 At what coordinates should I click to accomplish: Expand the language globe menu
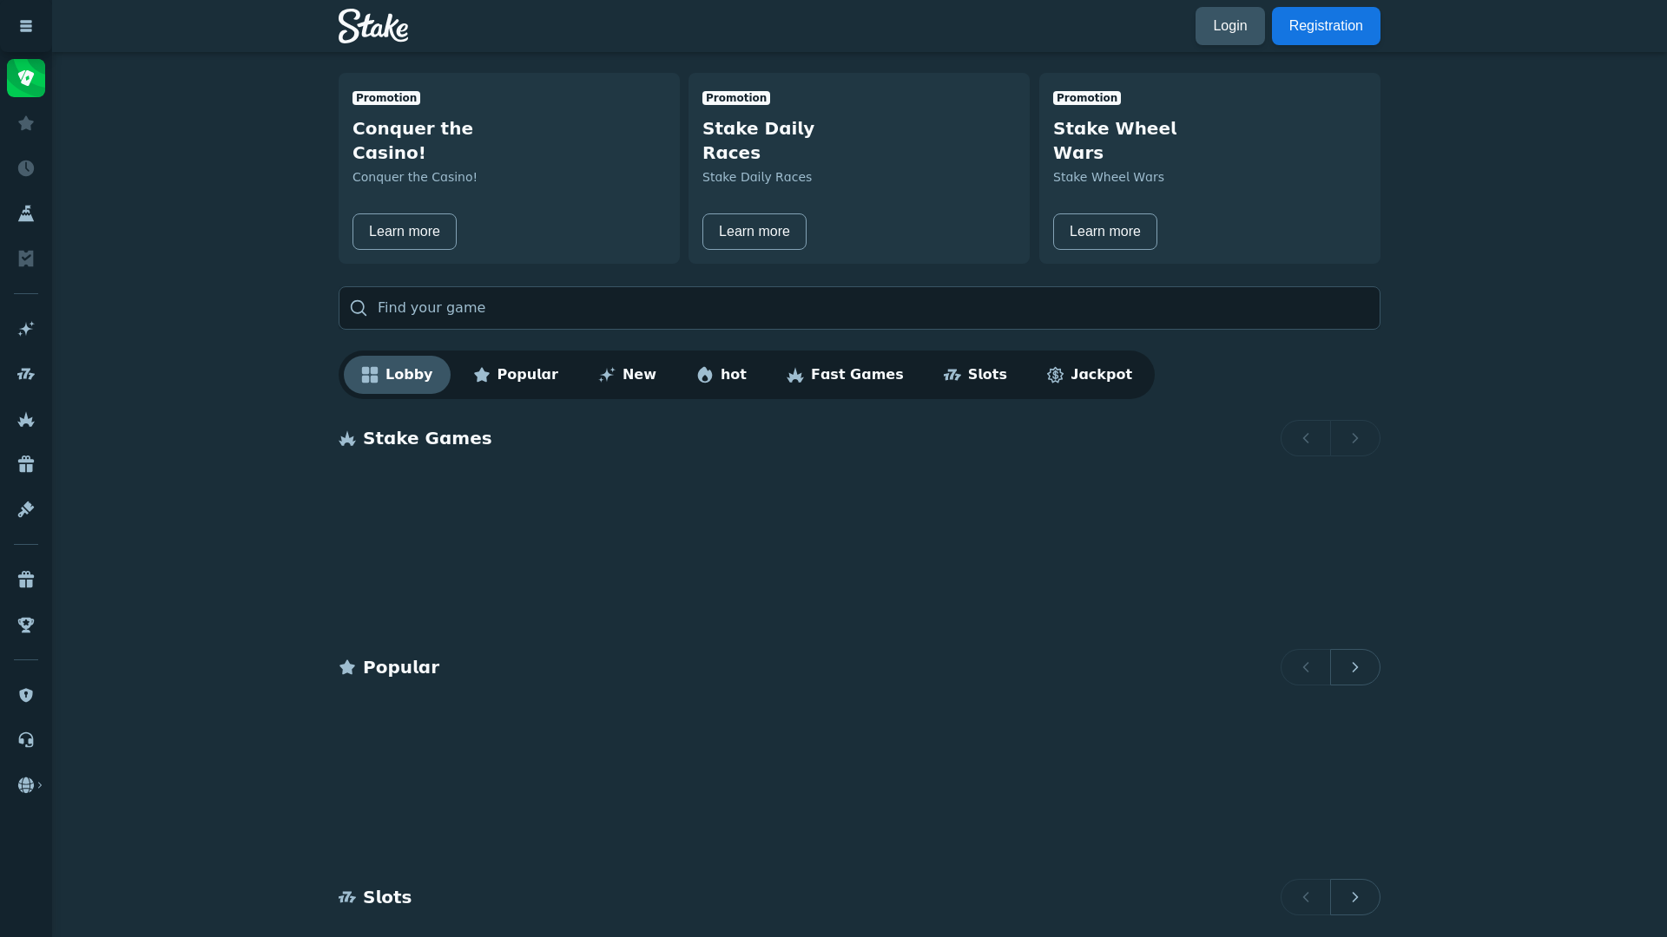(30, 785)
